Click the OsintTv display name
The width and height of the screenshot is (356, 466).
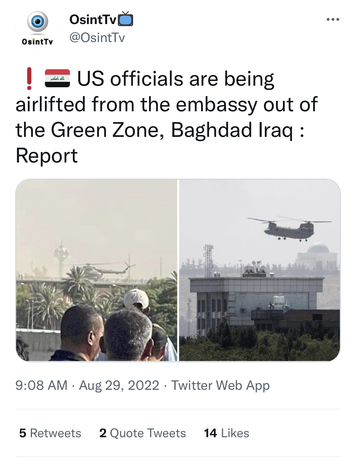click(x=93, y=20)
